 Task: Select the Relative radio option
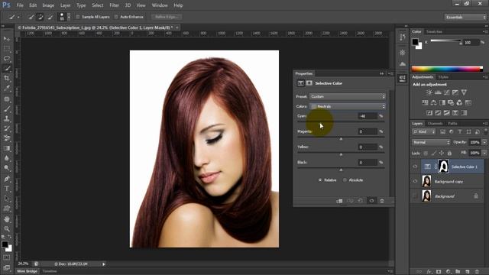[x=320, y=180]
